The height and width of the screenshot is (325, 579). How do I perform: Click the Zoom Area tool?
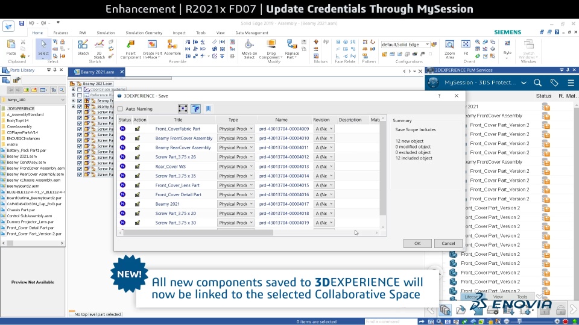(449, 49)
